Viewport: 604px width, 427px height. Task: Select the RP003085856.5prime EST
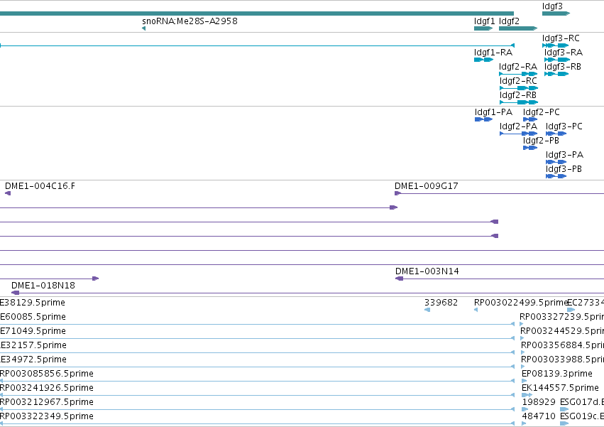coord(258,381)
